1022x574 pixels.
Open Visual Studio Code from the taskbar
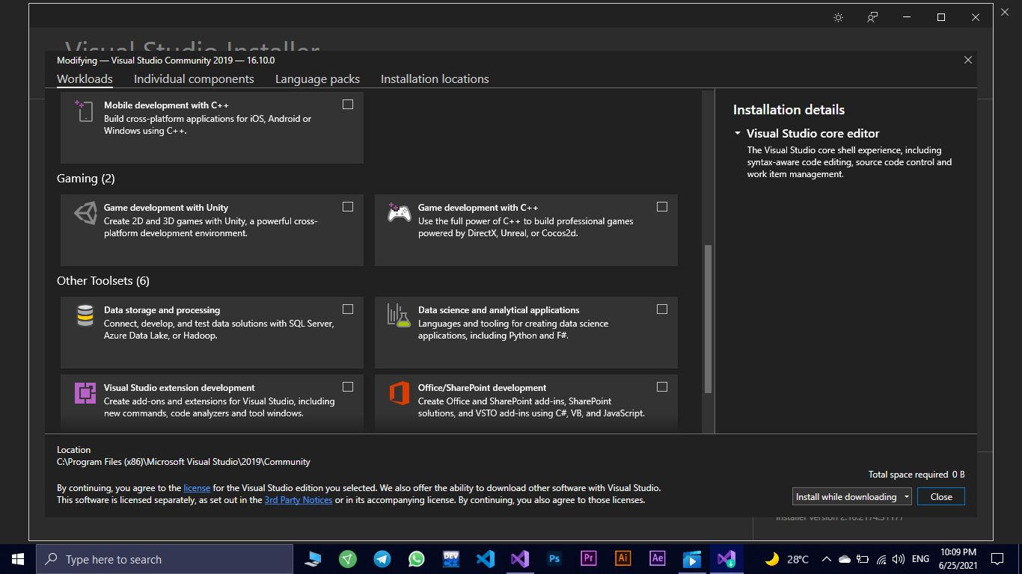click(486, 559)
